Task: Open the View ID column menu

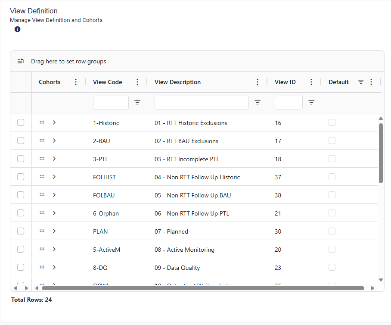Action: (311, 82)
